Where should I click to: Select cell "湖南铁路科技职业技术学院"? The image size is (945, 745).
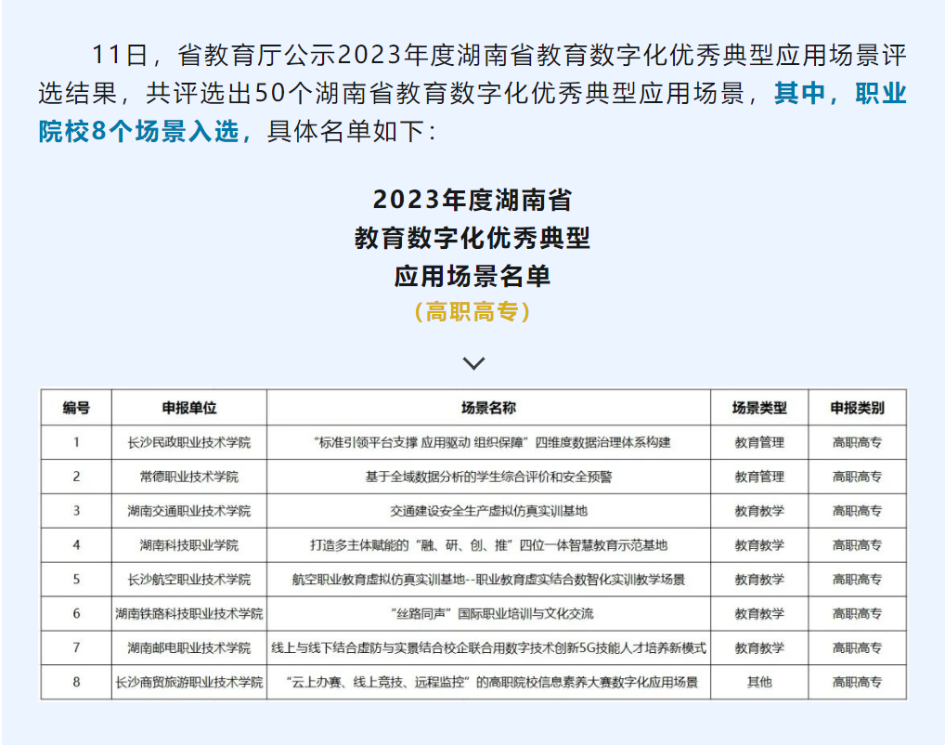tap(189, 613)
